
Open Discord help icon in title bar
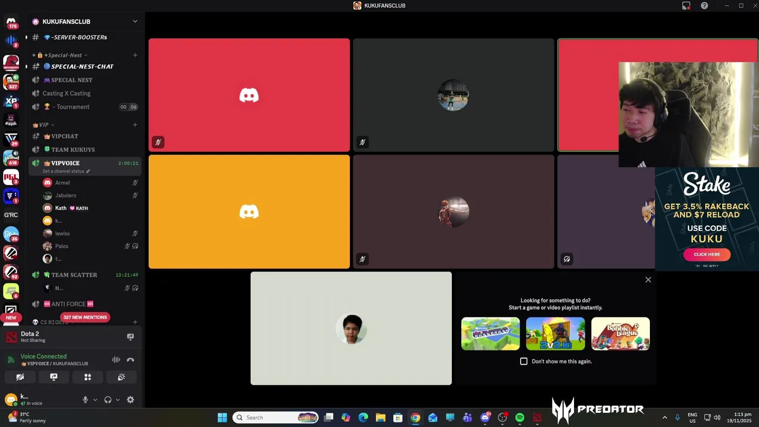[704, 5]
